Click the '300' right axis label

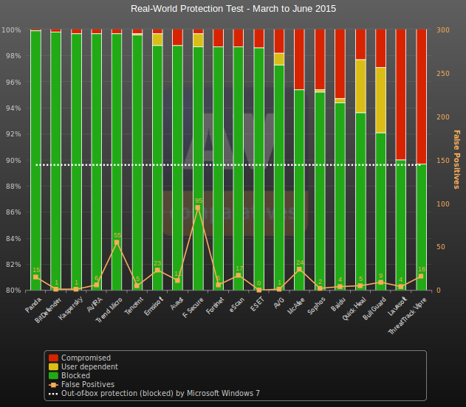pyautogui.click(x=443, y=30)
